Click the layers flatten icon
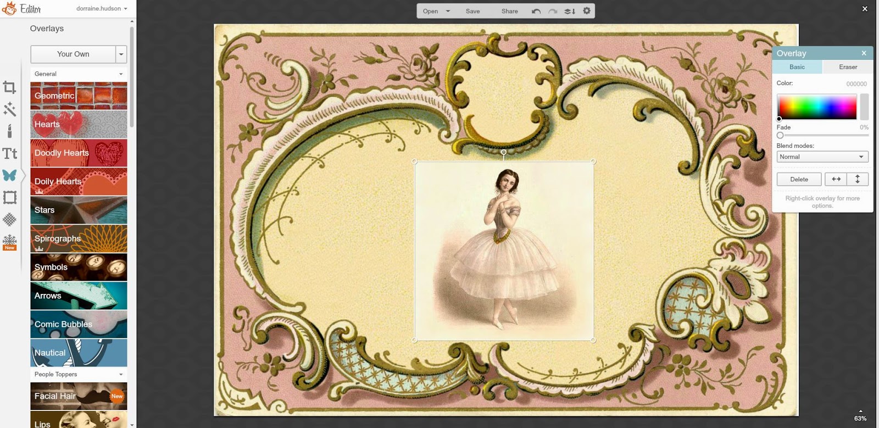This screenshot has width=879, height=428. click(x=570, y=11)
